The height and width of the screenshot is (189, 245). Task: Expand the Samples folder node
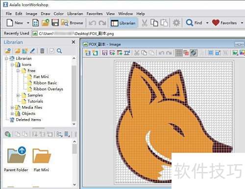pos(18,95)
